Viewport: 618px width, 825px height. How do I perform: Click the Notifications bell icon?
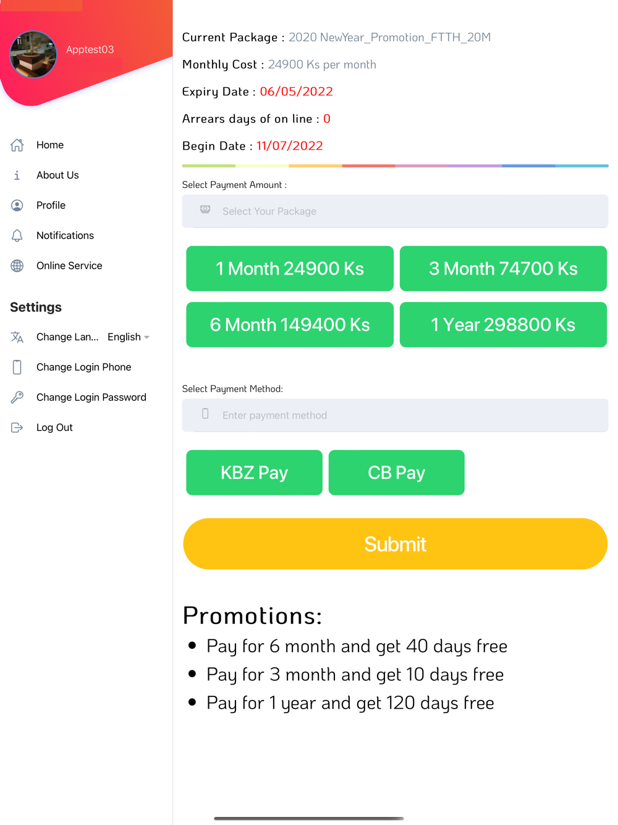point(17,236)
